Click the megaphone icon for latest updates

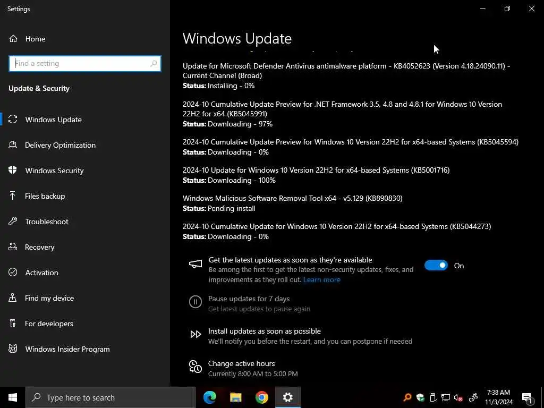tap(195, 264)
